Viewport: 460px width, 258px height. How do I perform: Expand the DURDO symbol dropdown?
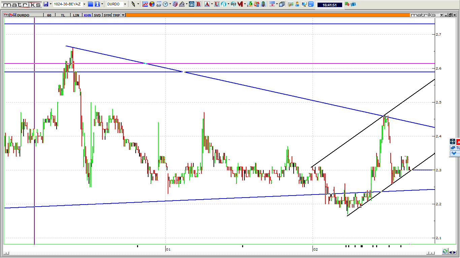pyautogui.click(x=125, y=4)
